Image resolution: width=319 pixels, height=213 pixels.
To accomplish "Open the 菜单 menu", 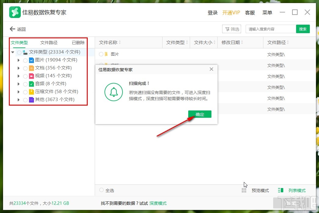I will coord(267,12).
